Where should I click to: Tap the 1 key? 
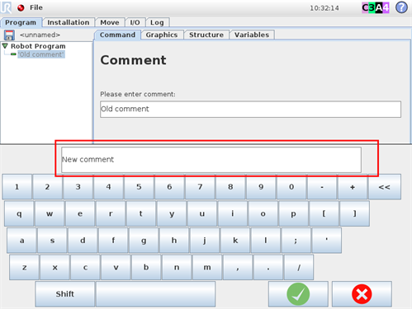tap(17, 187)
